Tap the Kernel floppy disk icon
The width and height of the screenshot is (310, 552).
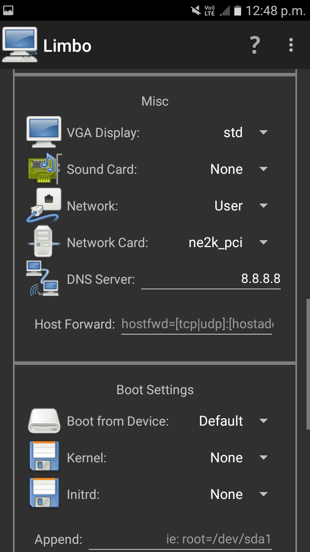pos(44,457)
